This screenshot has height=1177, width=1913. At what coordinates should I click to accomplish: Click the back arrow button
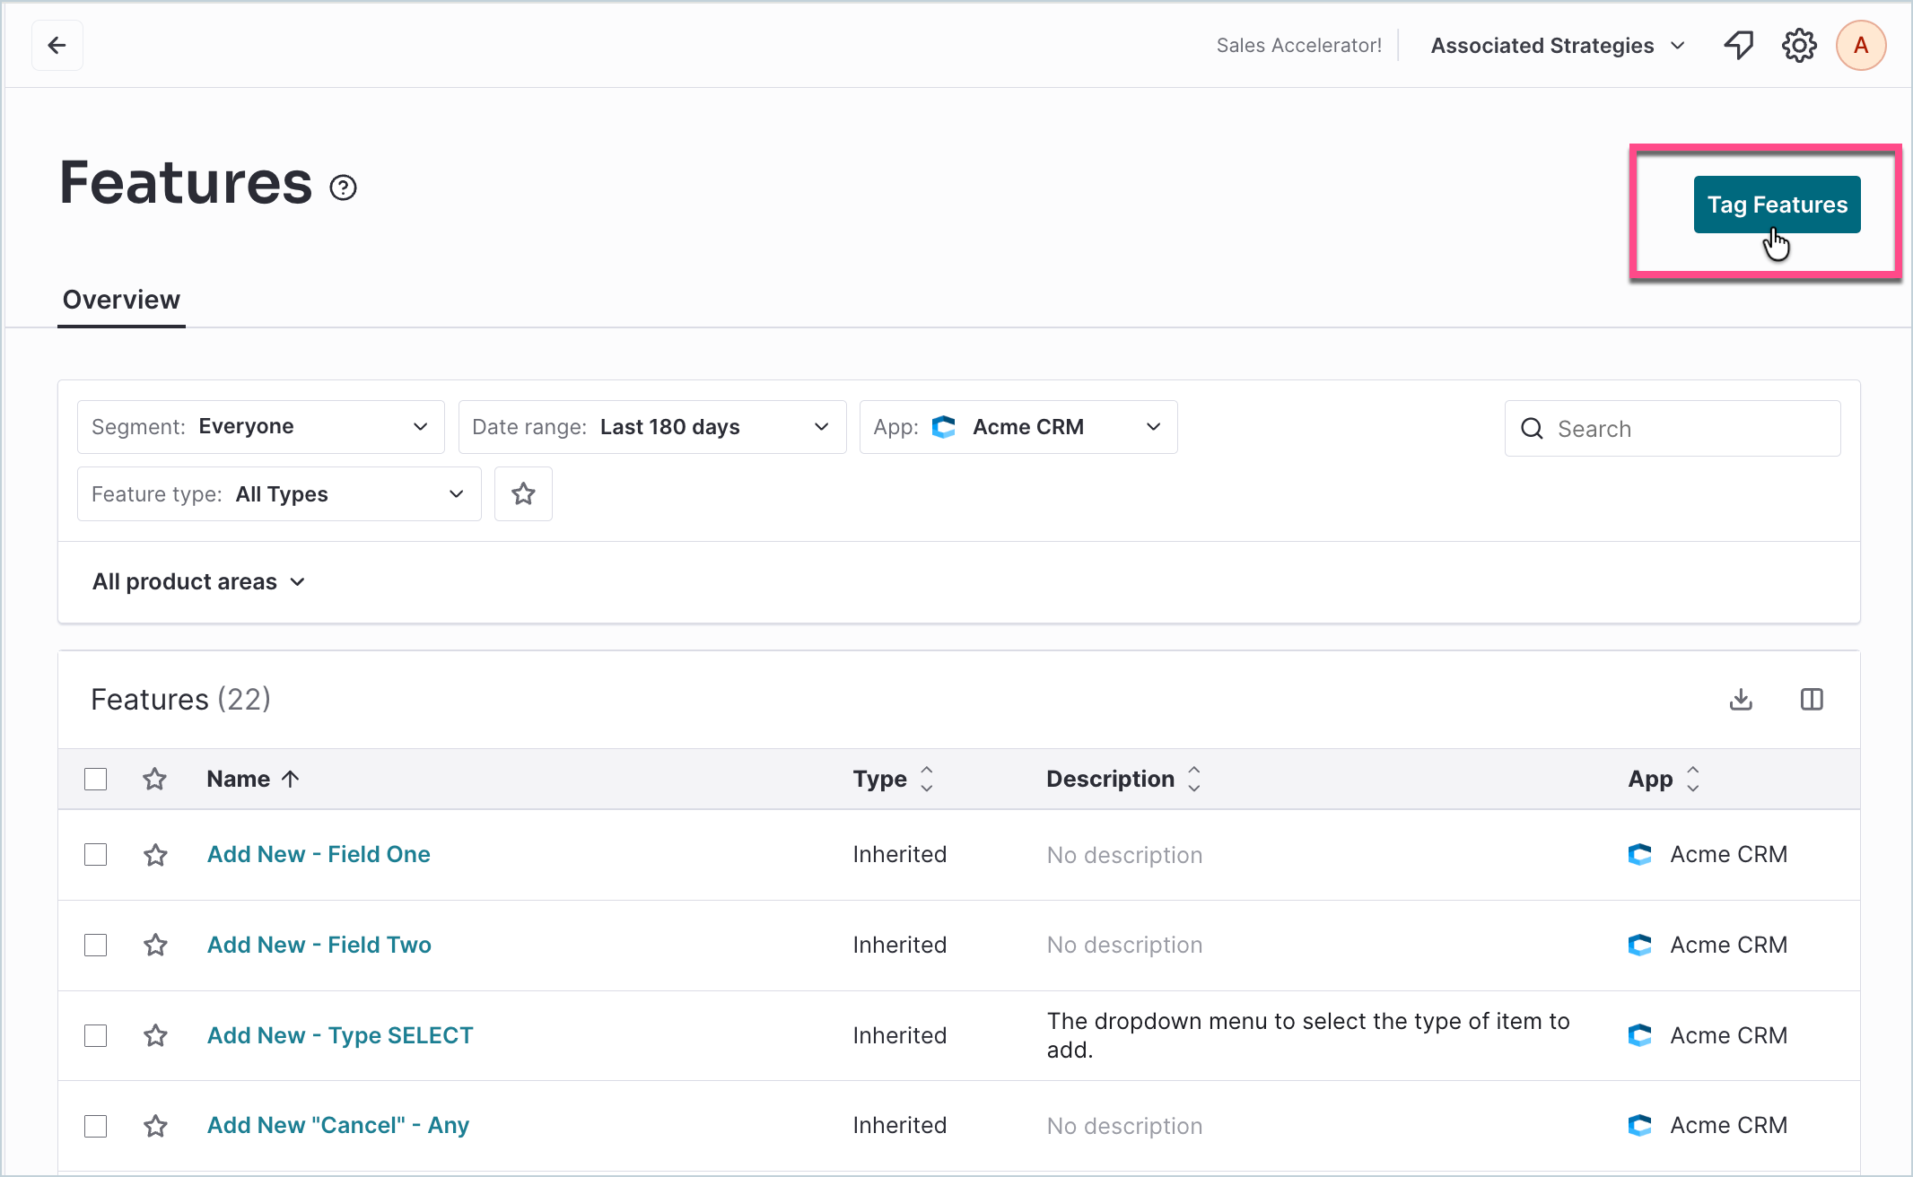click(x=57, y=45)
